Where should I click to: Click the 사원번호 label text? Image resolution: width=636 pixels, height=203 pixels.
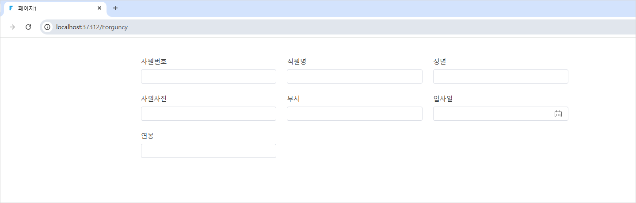(154, 61)
